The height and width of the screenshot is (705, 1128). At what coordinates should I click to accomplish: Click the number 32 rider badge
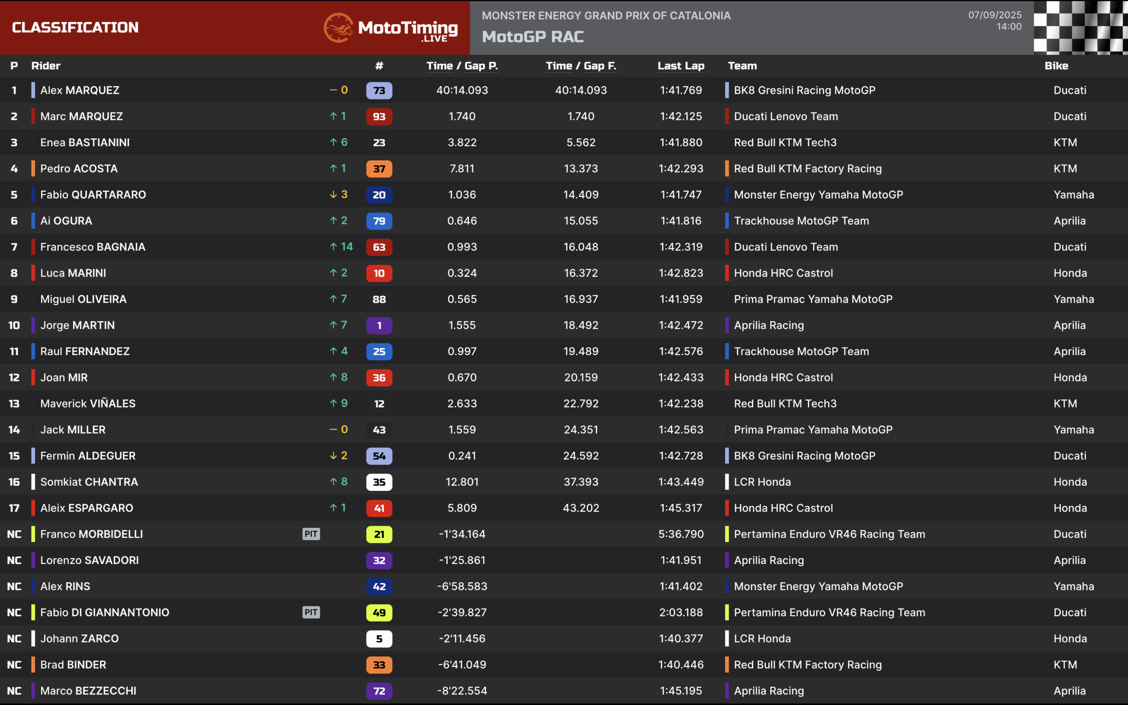point(379,560)
